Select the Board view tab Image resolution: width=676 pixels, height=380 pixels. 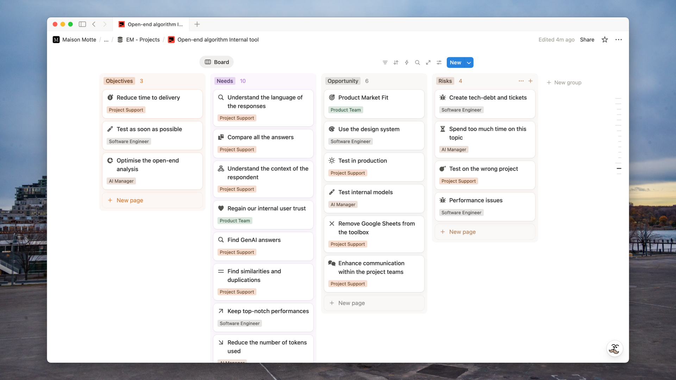pos(217,62)
